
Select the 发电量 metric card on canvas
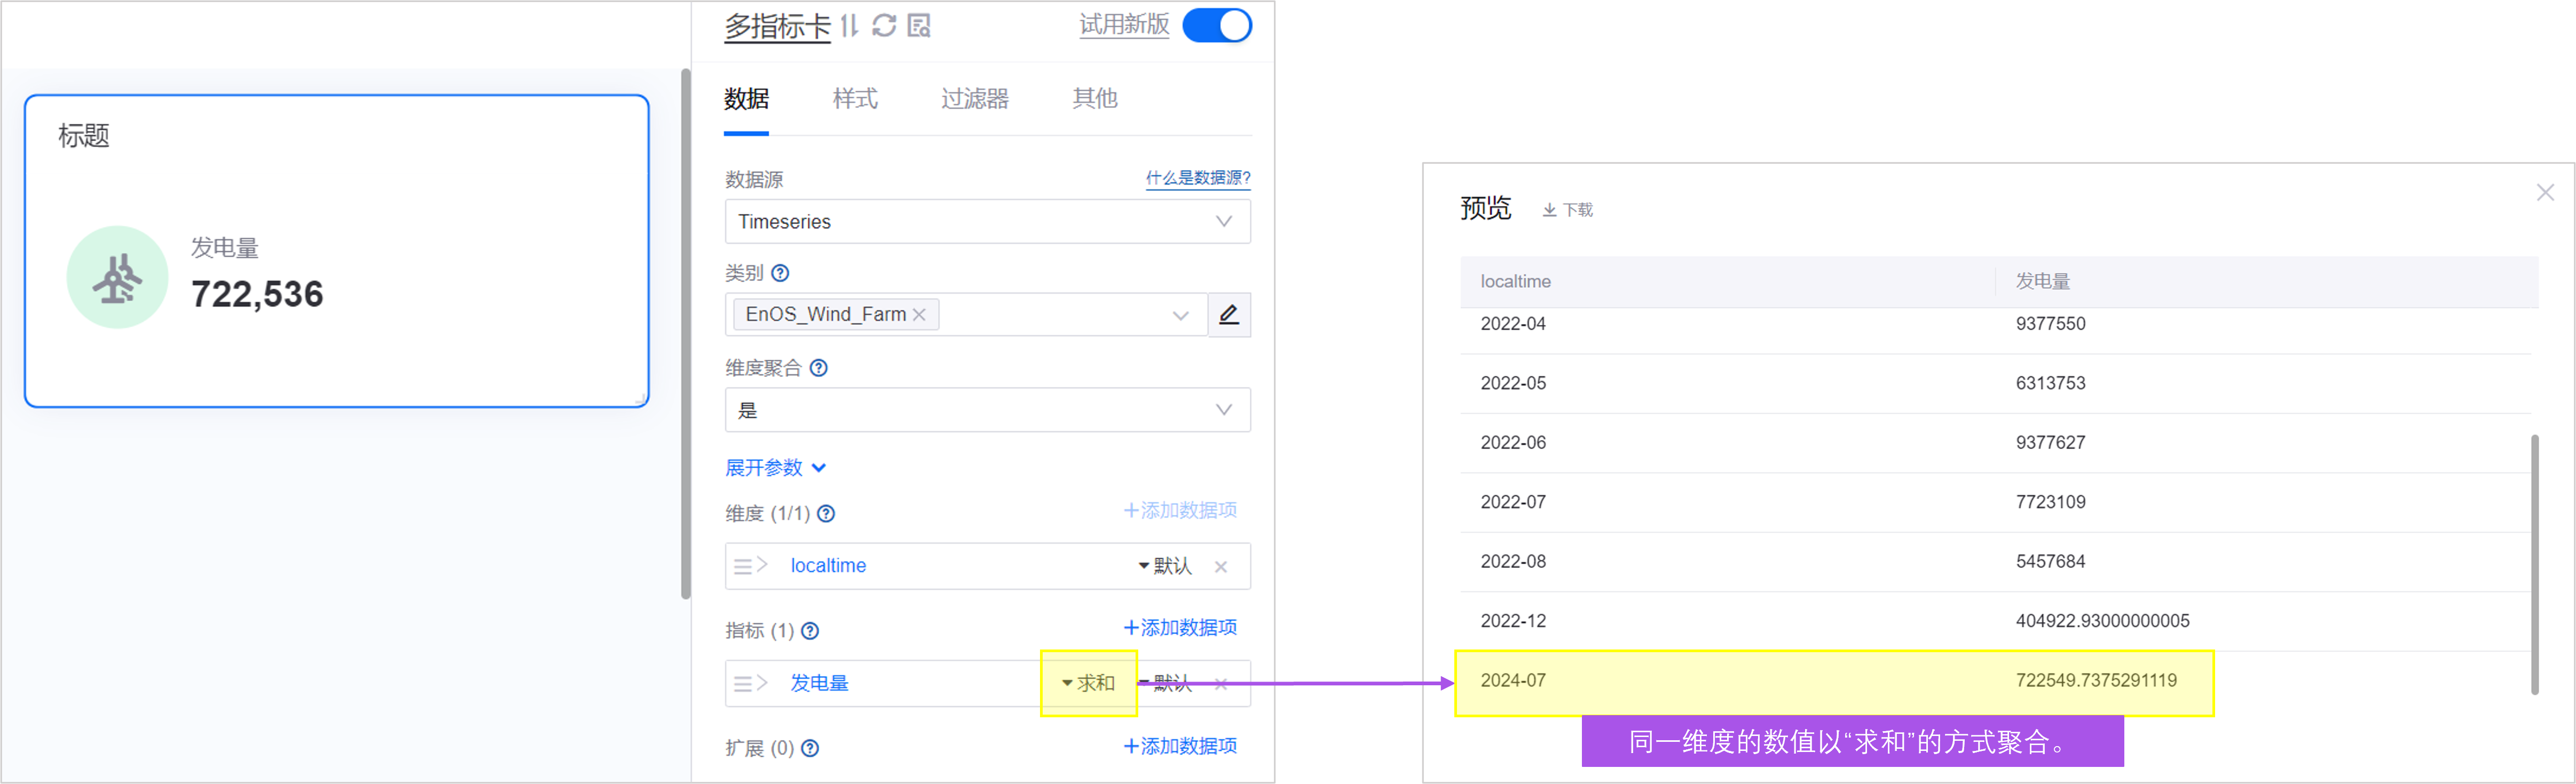[x=336, y=251]
